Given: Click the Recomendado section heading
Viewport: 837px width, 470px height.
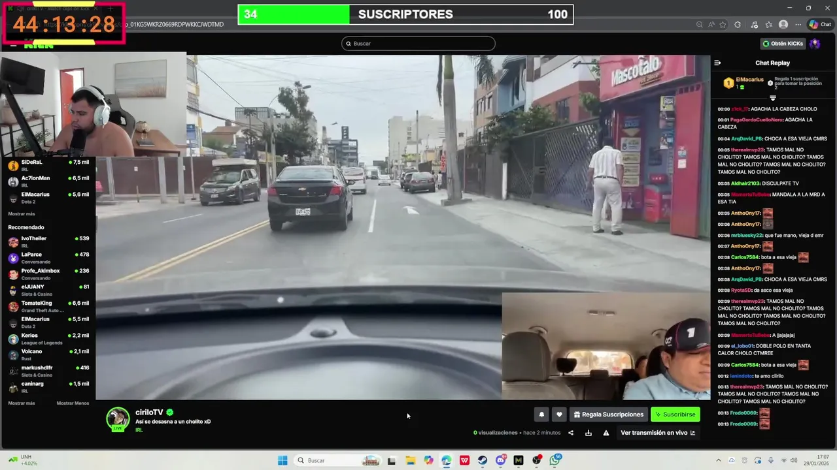Looking at the screenshot, I should tap(26, 227).
